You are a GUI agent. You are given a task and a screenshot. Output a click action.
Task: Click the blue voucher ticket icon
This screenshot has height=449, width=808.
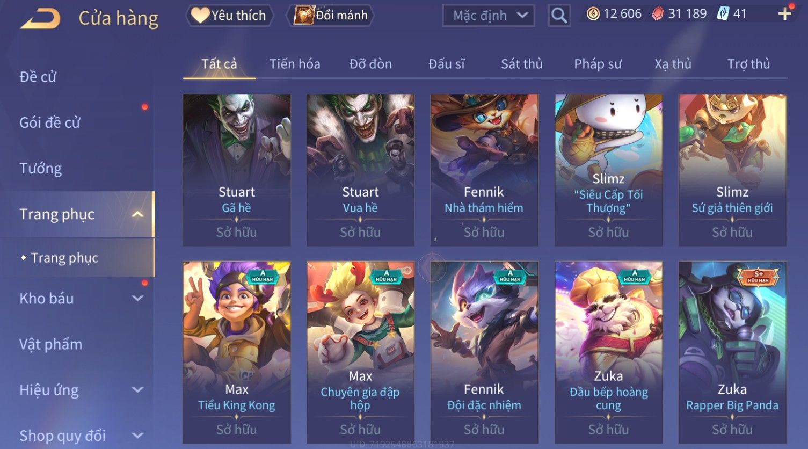[x=723, y=14]
